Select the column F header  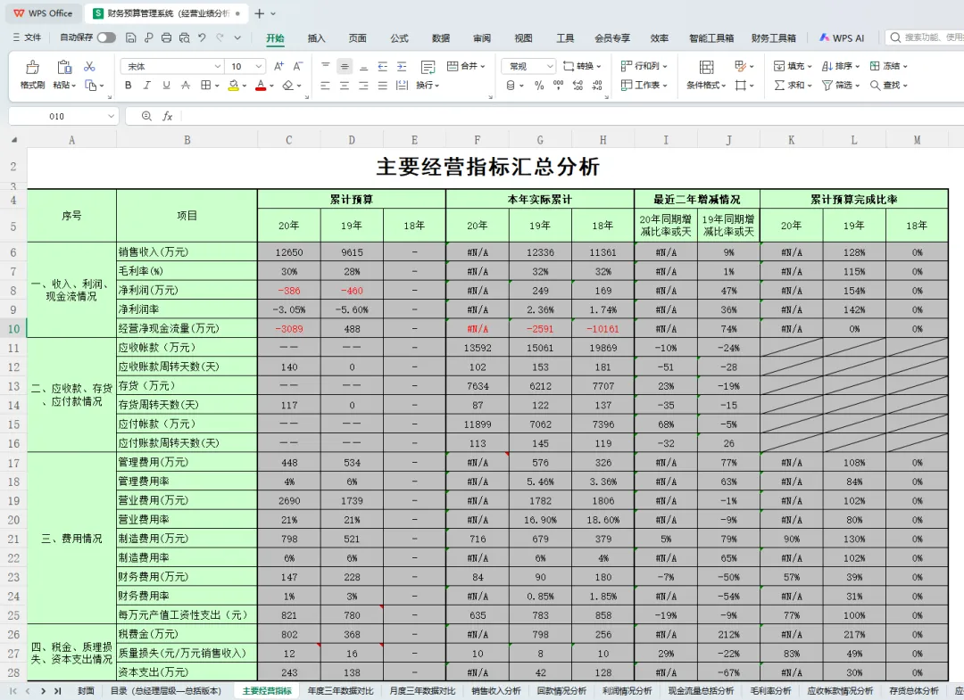(x=477, y=140)
